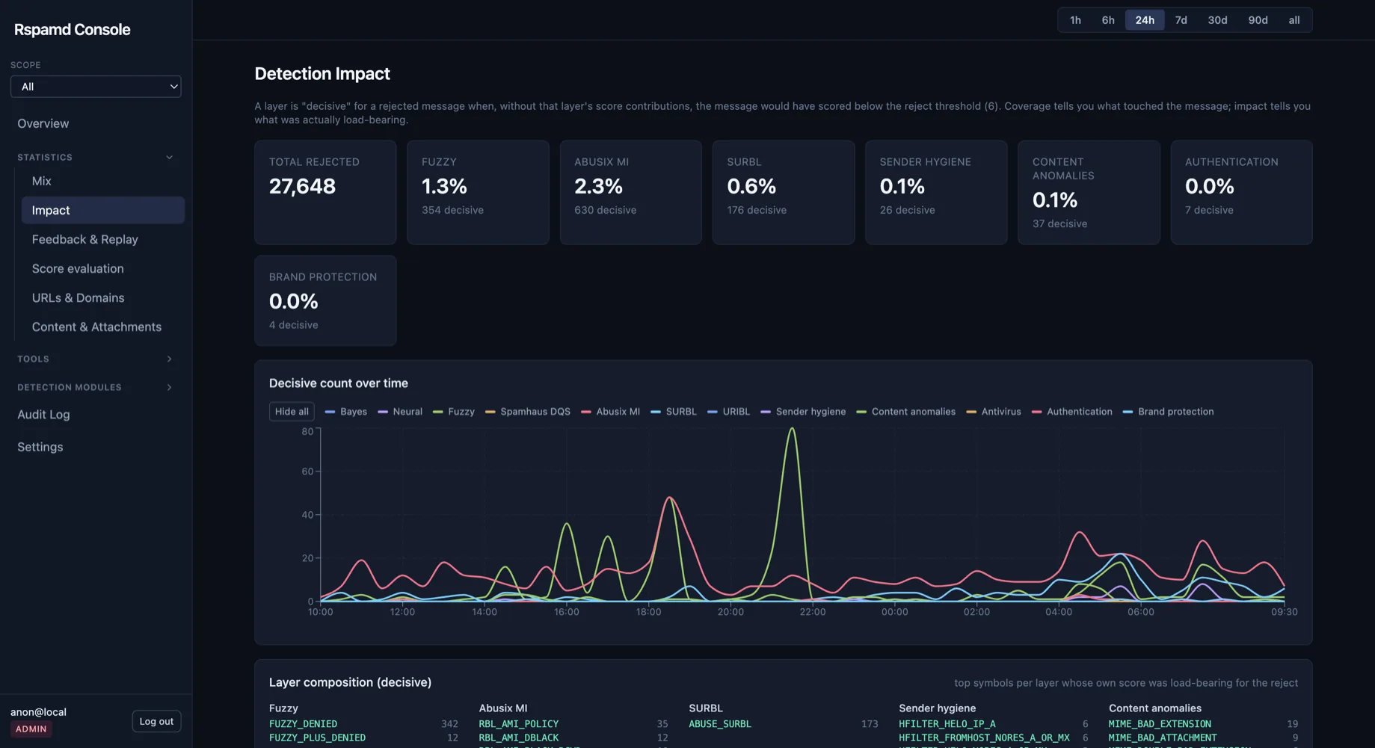Viewport: 1375px width, 748px height.
Task: Toggle the Bayes series in legend
Action: pos(346,412)
